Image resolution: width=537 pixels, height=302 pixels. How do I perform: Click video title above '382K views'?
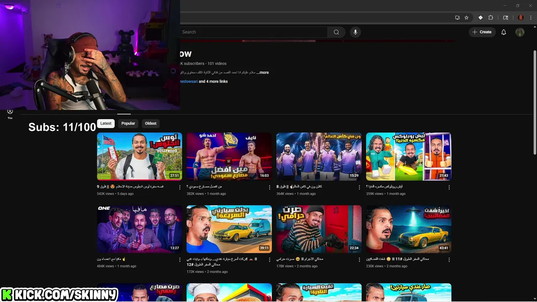tap(204, 187)
